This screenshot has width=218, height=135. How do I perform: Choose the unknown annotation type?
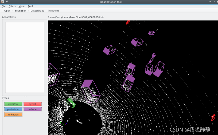pos(13,114)
